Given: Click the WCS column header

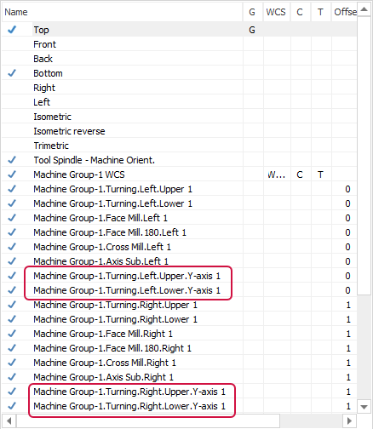Looking at the screenshot, I should coord(277,12).
